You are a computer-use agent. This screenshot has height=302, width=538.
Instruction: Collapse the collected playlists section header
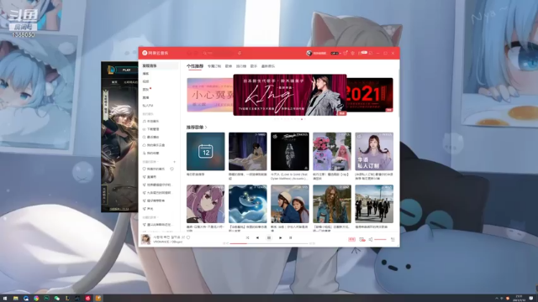tap(150, 217)
